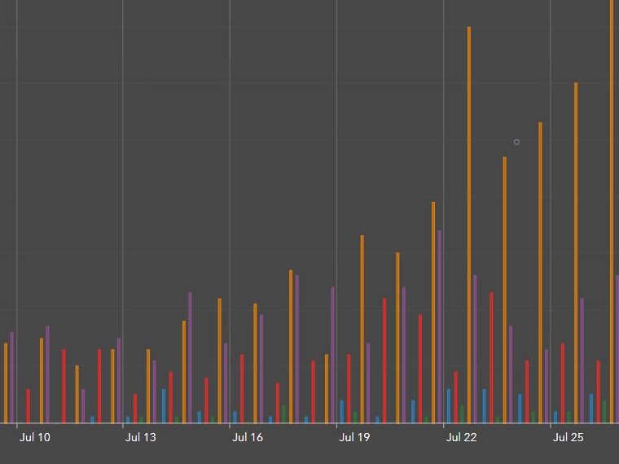This screenshot has width=619, height=464.
Task: Select the purple bar just right of Jul 10 gridline
Action: [x=47, y=374]
